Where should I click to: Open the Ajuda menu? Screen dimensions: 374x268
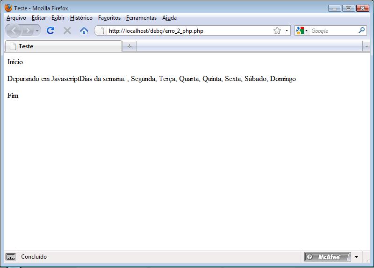pyautogui.click(x=169, y=18)
